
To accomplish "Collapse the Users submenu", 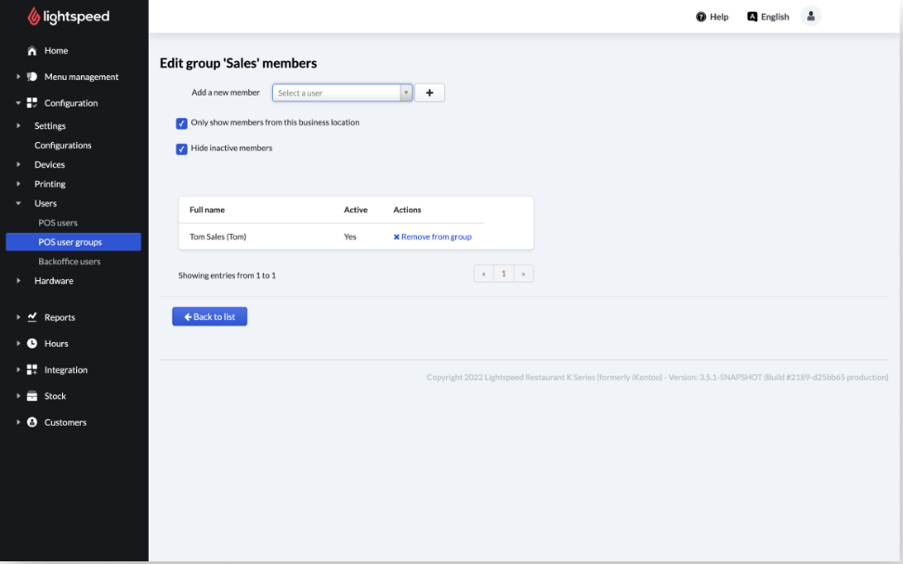I will (19, 203).
